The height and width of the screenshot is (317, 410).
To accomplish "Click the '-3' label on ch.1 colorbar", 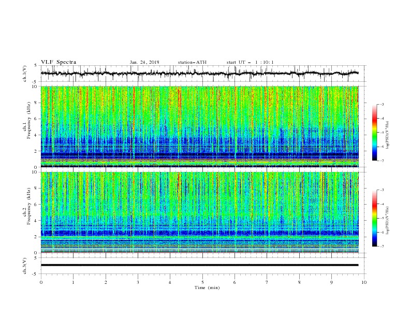I will [x=382, y=104].
